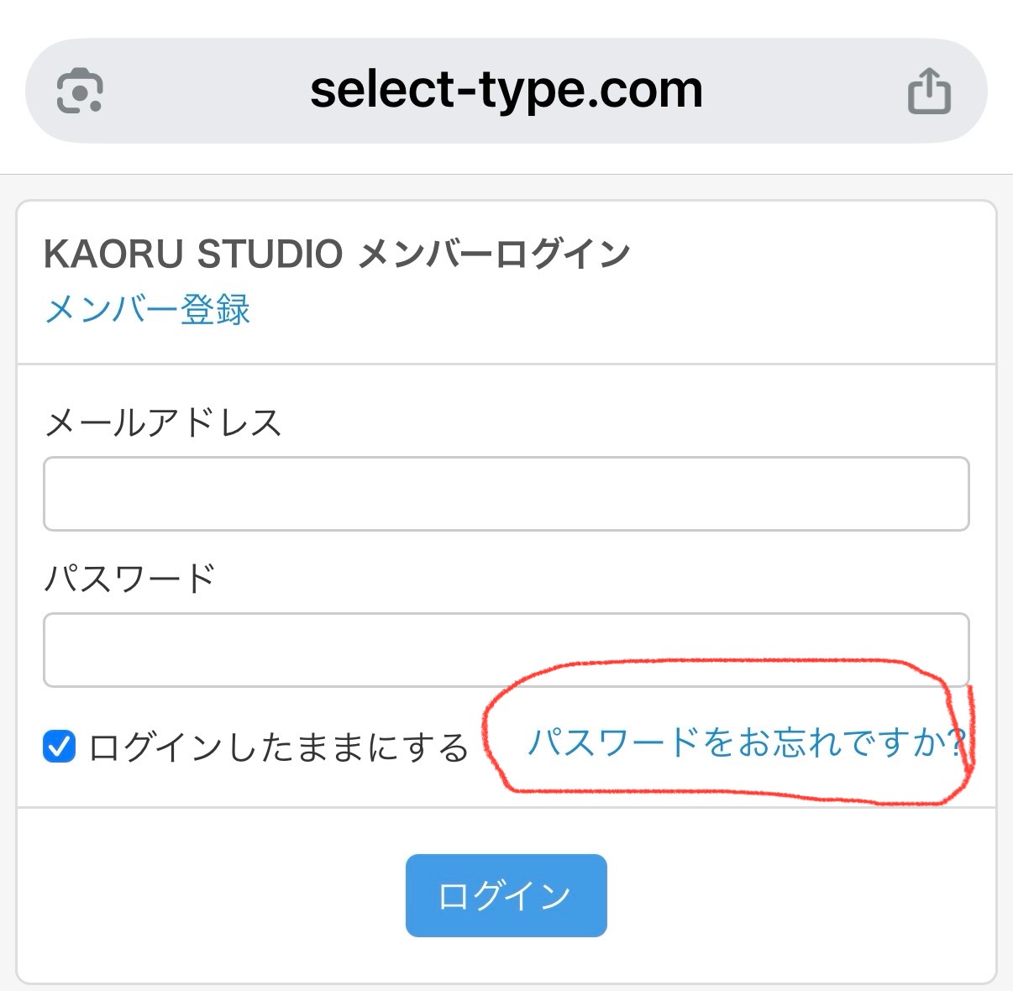Screen dimensions: 1013x991
Task: Click the メールアドレス field label
Action: click(x=163, y=422)
